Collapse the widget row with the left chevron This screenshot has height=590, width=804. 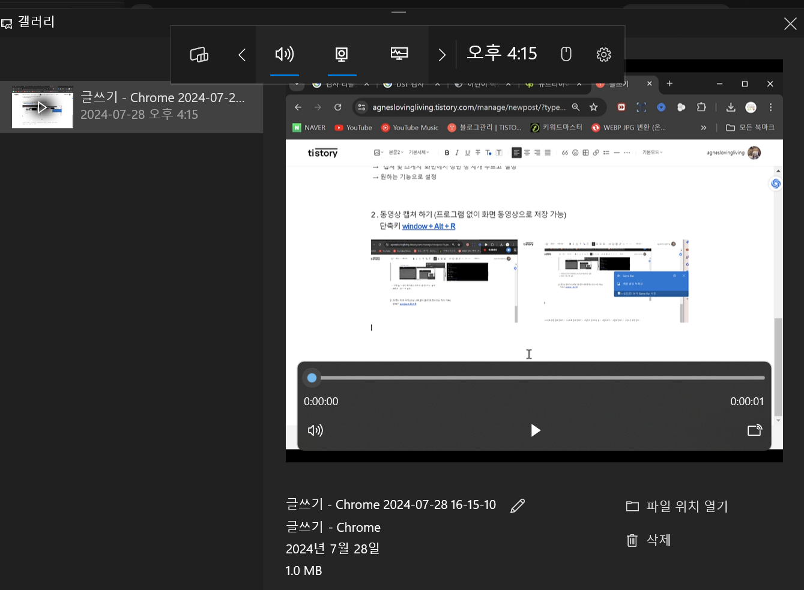(x=241, y=54)
